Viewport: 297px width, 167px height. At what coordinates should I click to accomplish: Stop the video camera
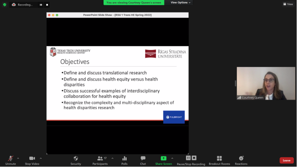pos(32,158)
